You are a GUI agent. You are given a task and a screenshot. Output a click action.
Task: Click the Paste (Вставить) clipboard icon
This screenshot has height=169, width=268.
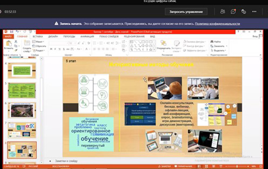tap(8, 44)
